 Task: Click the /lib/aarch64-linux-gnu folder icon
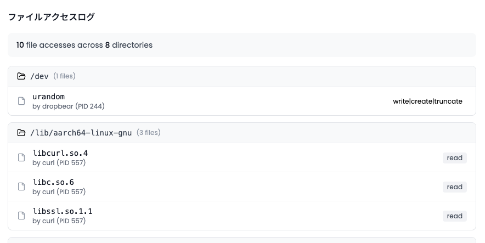click(21, 133)
